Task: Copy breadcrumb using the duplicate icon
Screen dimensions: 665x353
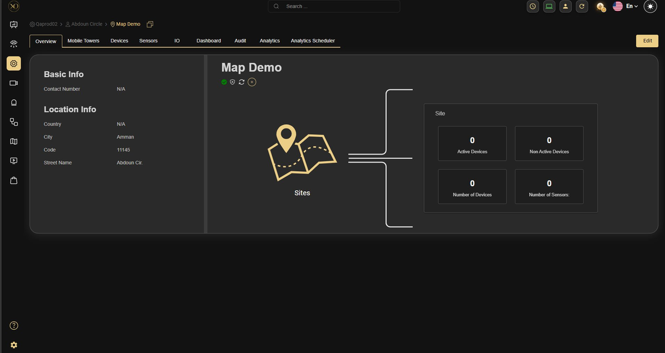Action: coord(150,24)
